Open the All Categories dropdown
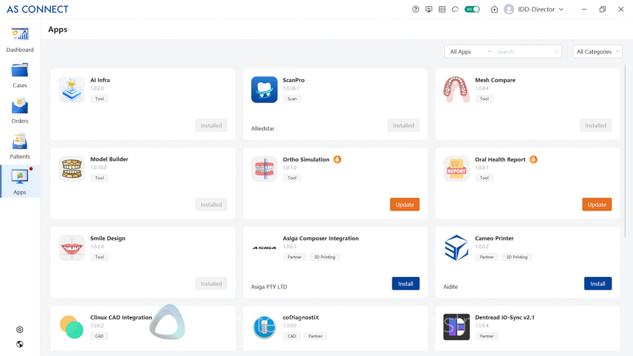Screen dimensions: 633x356 pyautogui.click(x=598, y=52)
